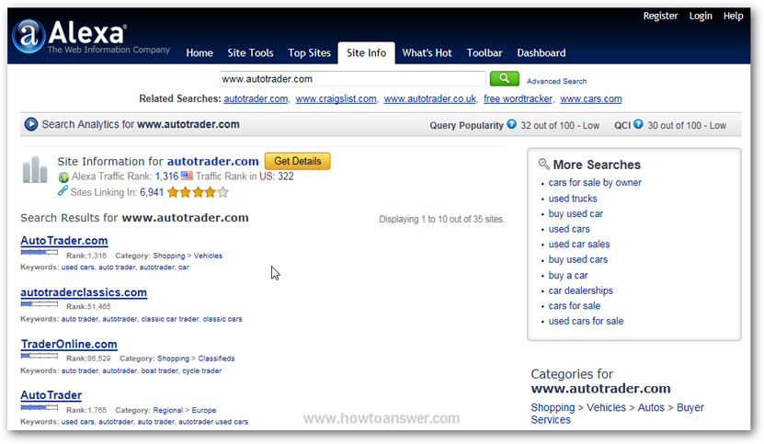Click Regional category under AutoTrader result

[x=167, y=410]
